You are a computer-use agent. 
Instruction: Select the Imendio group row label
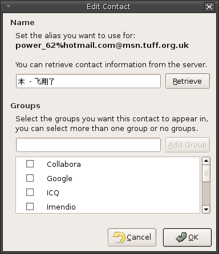(x=61, y=207)
